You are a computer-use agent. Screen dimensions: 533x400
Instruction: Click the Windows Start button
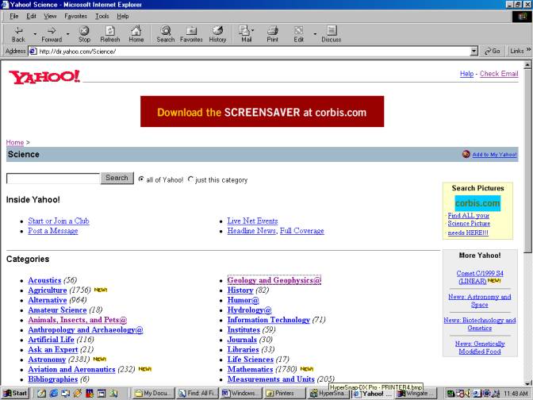click(16, 393)
